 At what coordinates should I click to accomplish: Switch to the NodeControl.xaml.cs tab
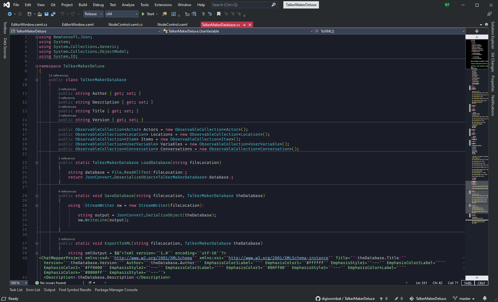tap(125, 25)
